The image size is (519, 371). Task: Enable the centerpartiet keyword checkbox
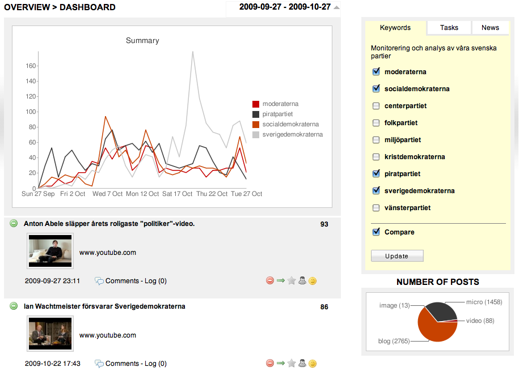(376, 106)
